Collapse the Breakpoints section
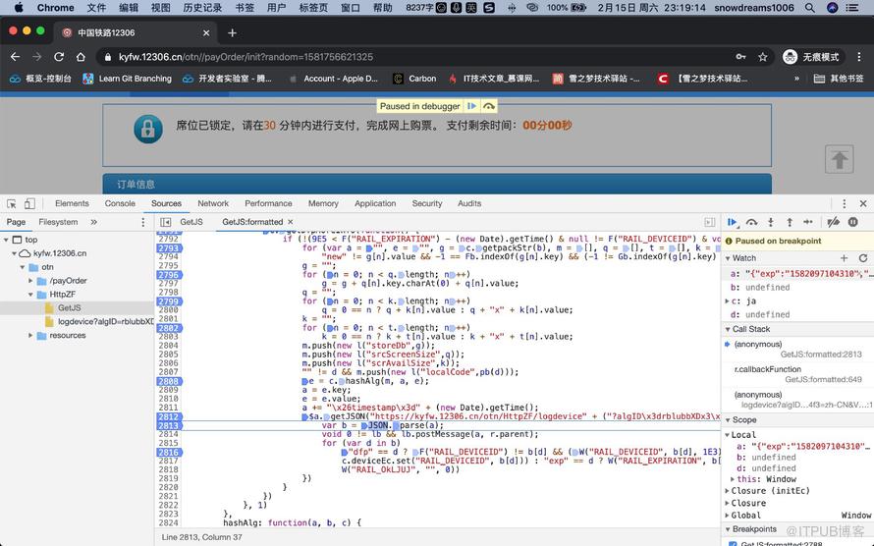Screen dimensions: 874x546 click(x=728, y=529)
